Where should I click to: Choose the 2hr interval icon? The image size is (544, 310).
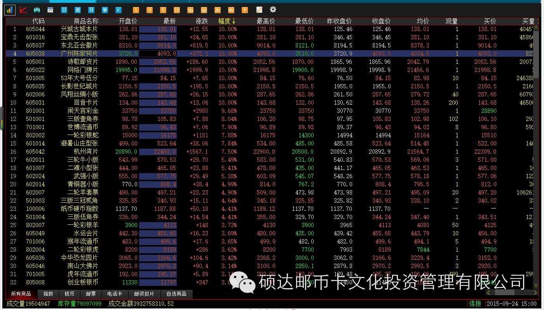pyautogui.click(x=218, y=10)
